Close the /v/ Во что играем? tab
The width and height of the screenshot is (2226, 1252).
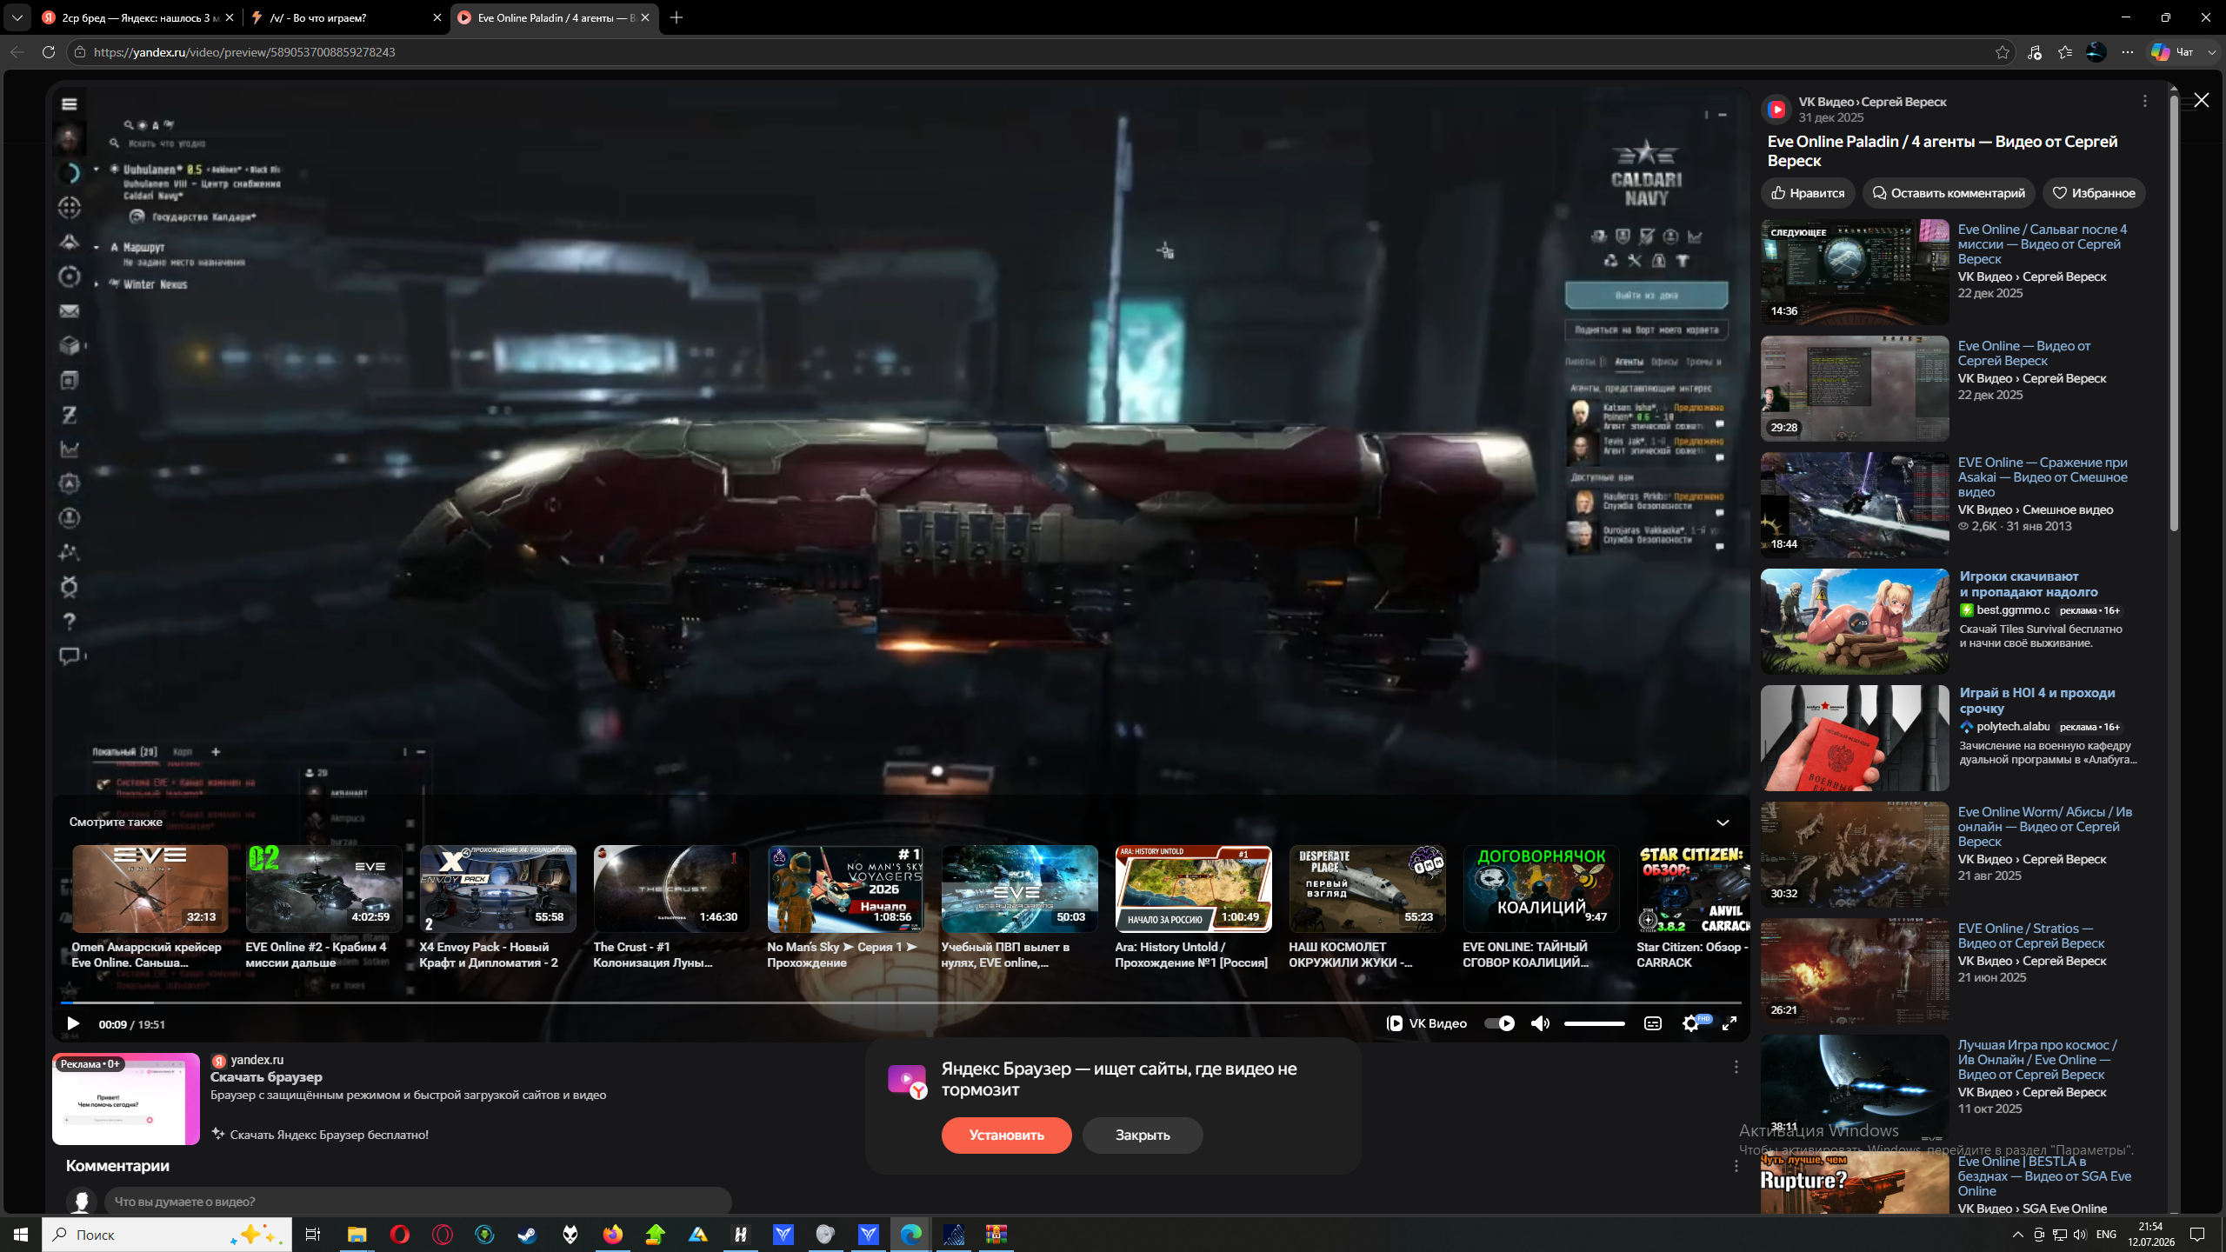437,17
